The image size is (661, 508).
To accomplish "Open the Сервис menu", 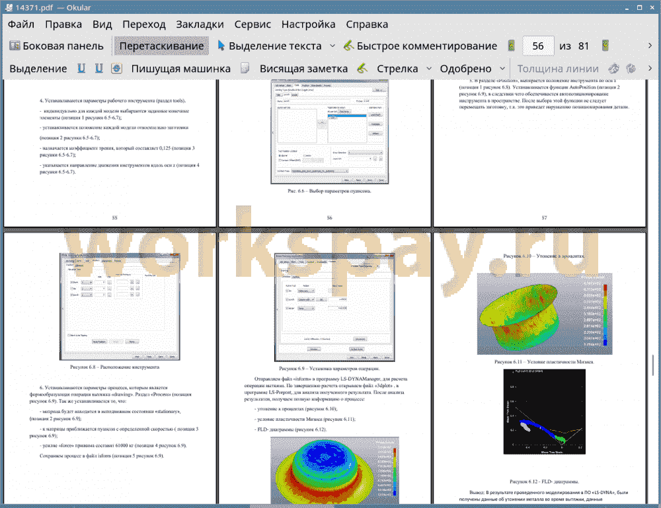I will [253, 24].
